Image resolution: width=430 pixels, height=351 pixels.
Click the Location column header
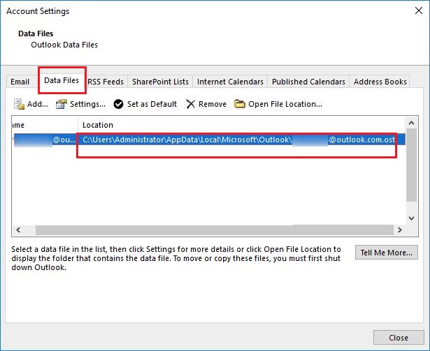coord(241,125)
